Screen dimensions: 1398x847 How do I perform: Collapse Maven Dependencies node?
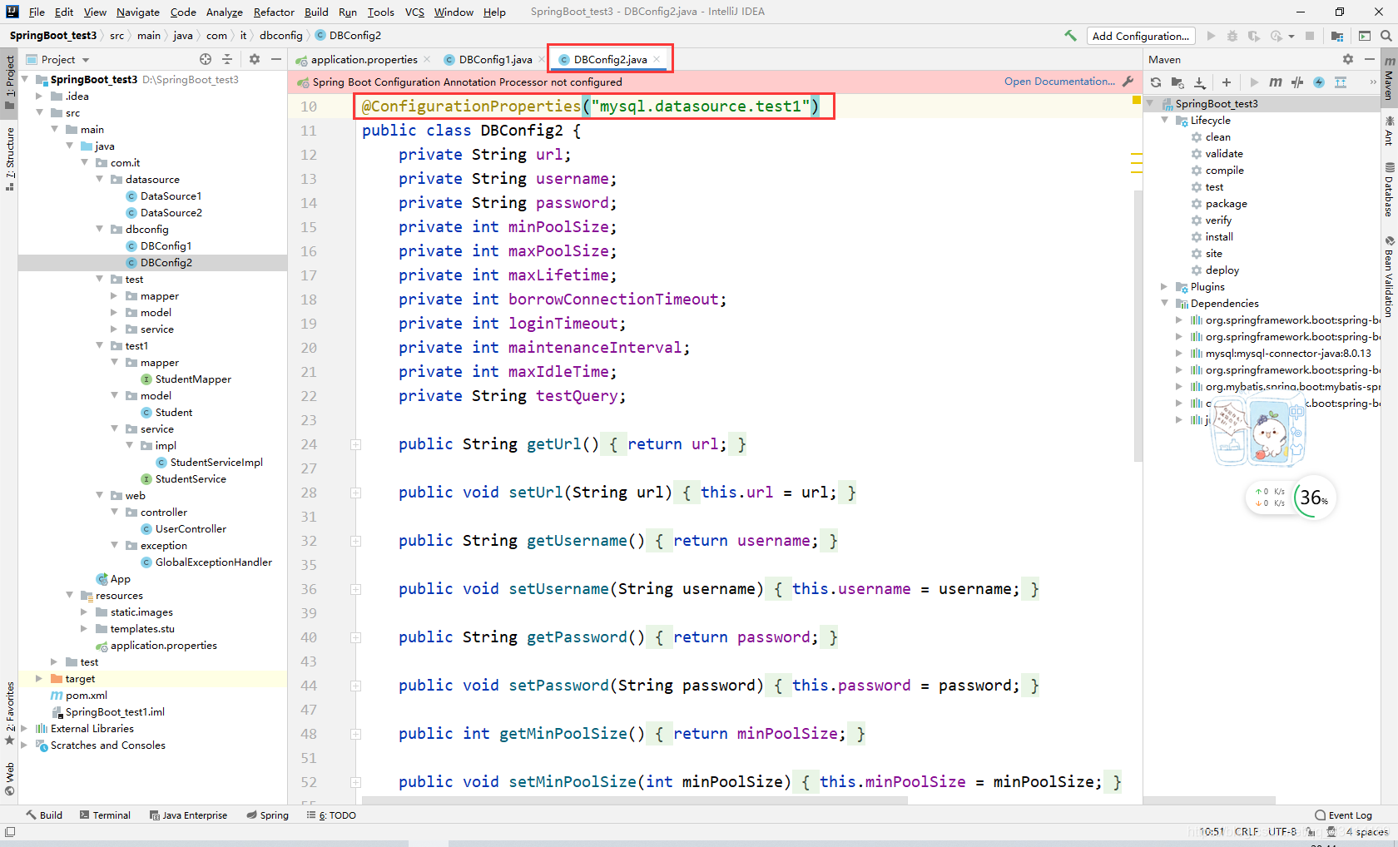[x=1165, y=304]
